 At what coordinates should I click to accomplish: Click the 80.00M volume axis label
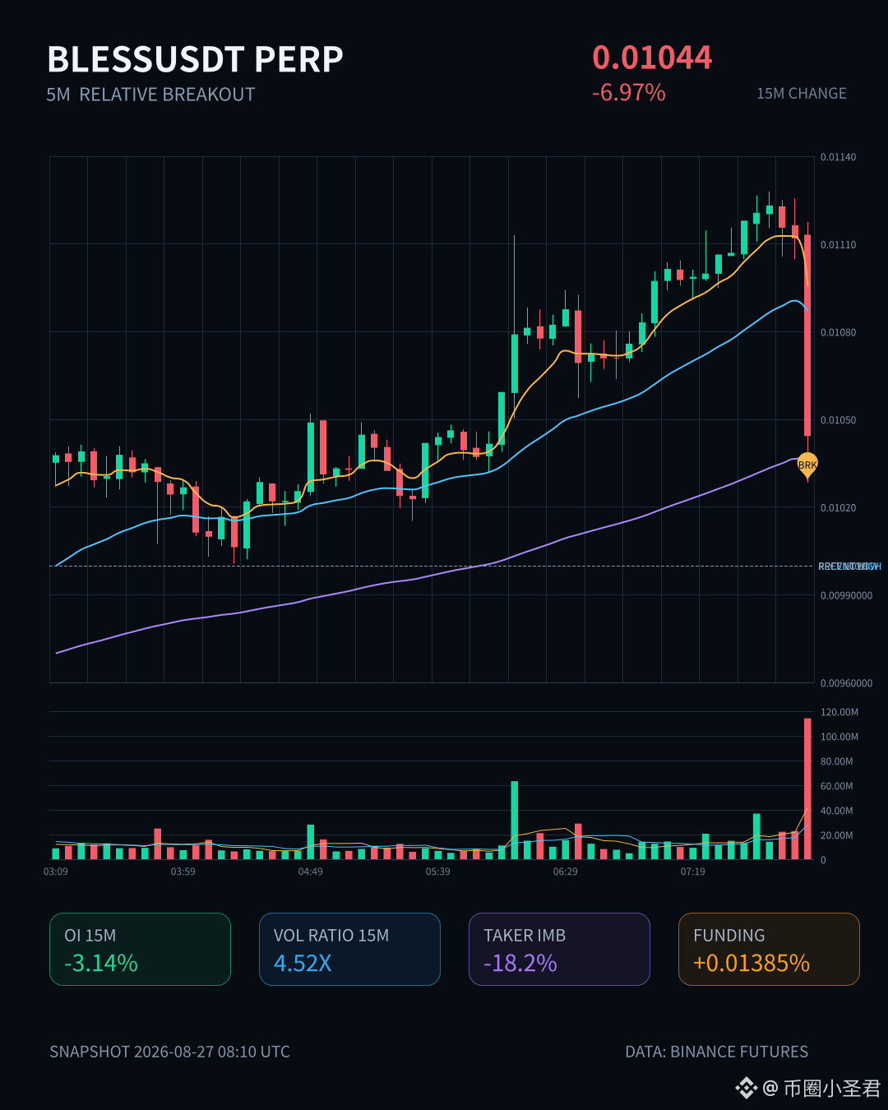836,761
